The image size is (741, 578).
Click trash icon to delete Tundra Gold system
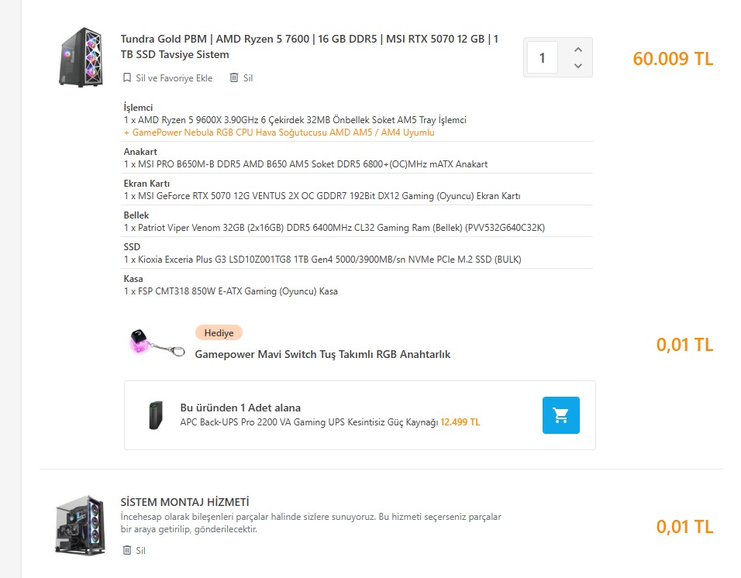point(234,78)
